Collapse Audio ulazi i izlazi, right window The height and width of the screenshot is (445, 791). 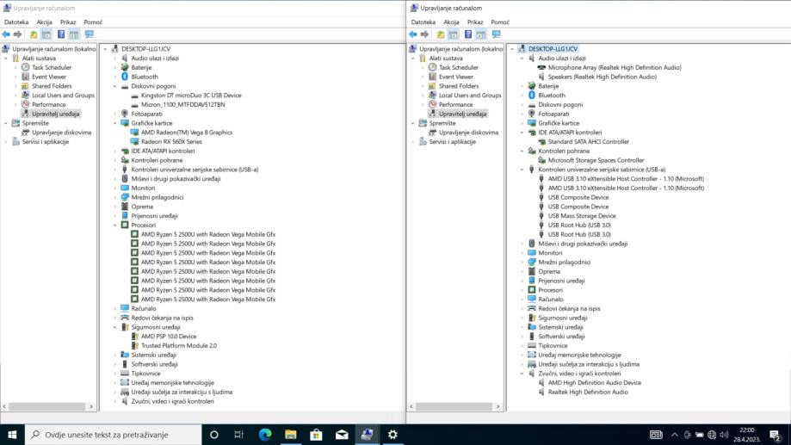(522, 59)
